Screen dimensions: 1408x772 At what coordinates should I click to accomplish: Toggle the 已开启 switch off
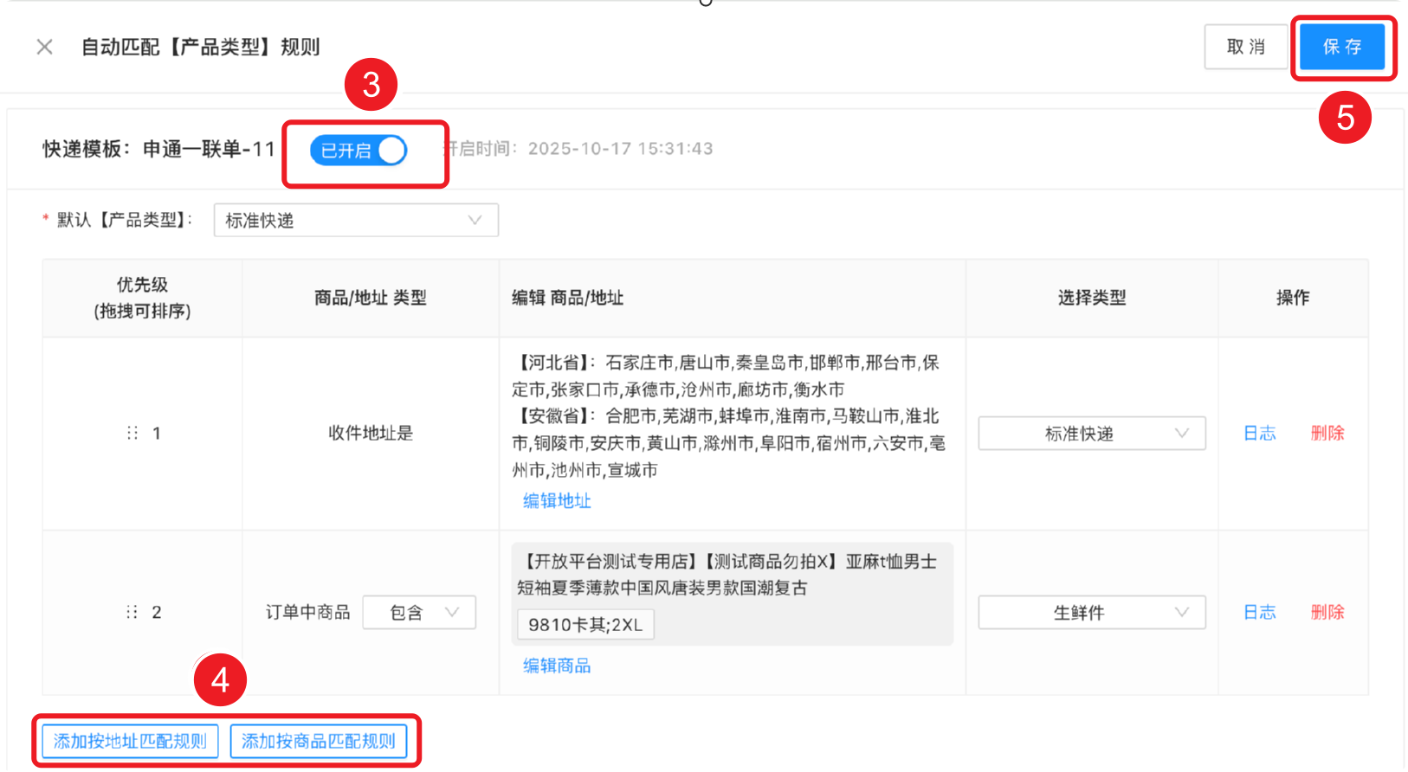(358, 151)
